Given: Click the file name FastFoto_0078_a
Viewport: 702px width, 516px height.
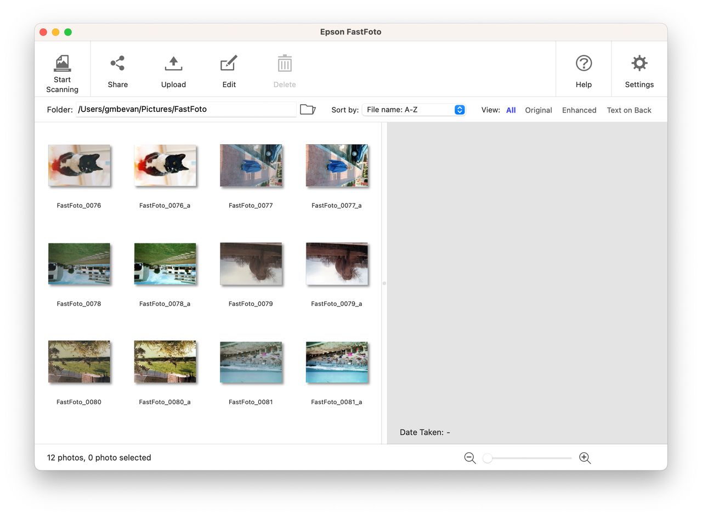Looking at the screenshot, I should point(165,304).
